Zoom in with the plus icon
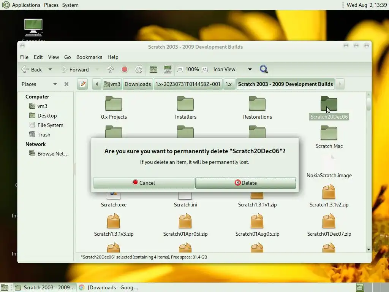 coord(205,69)
